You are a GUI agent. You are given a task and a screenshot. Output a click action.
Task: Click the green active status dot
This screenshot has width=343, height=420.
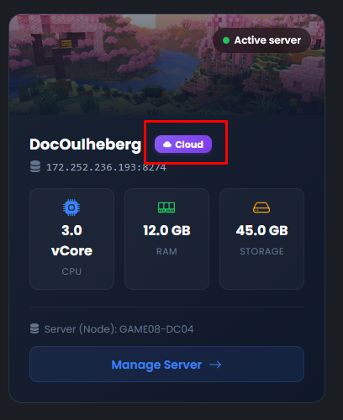[226, 40]
